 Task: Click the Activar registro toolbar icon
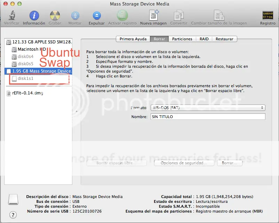122,16
